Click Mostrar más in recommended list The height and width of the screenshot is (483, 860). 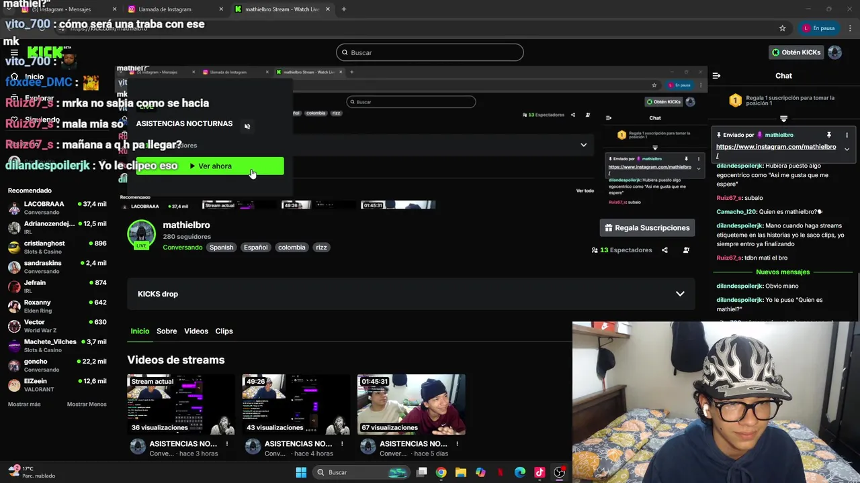point(24,405)
